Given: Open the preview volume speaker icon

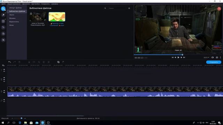Looking at the screenshot, I should click(213, 57).
